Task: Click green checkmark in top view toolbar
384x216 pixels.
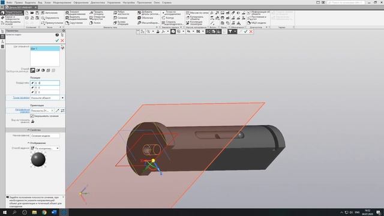Action: click(x=245, y=32)
